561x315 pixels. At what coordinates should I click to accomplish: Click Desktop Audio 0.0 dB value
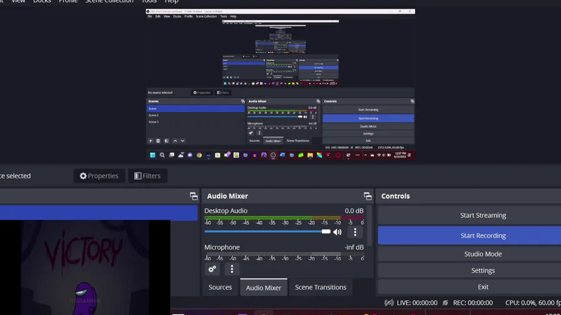pyautogui.click(x=354, y=210)
